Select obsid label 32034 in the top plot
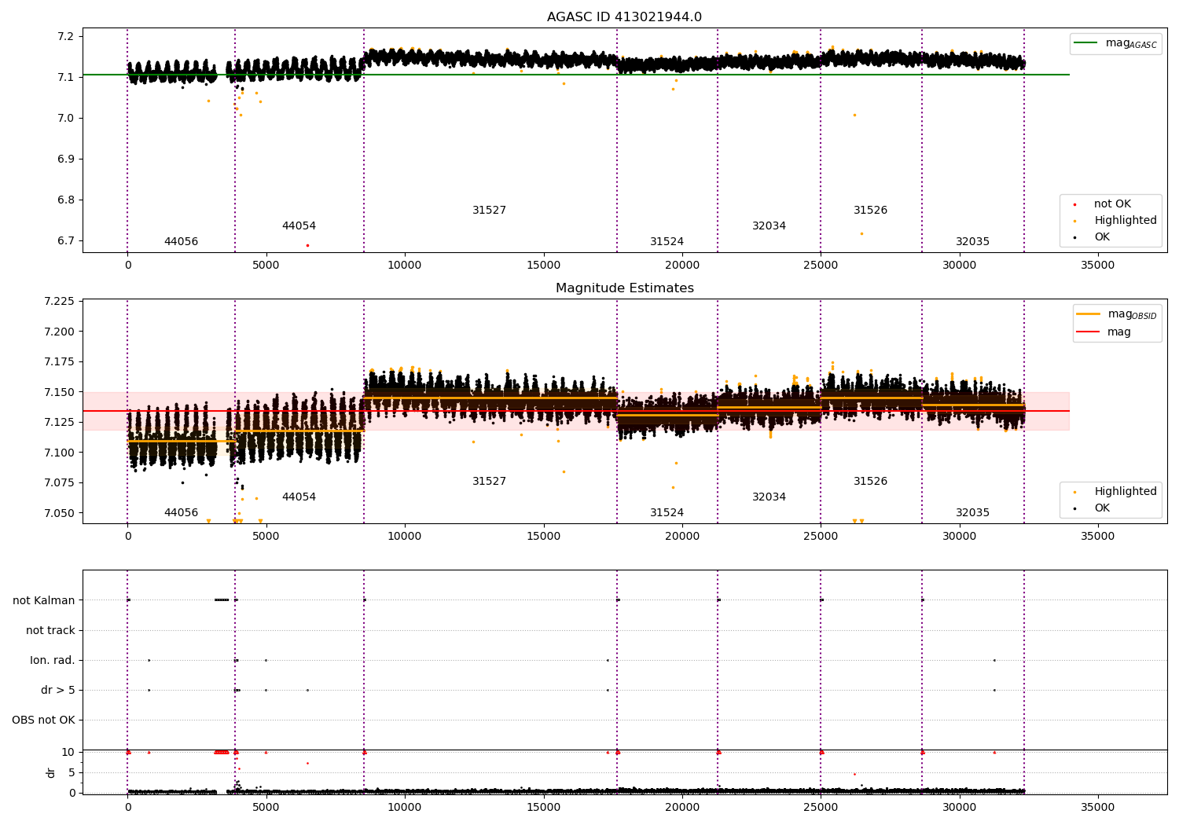This screenshot has height=825, width=1179. point(769,226)
